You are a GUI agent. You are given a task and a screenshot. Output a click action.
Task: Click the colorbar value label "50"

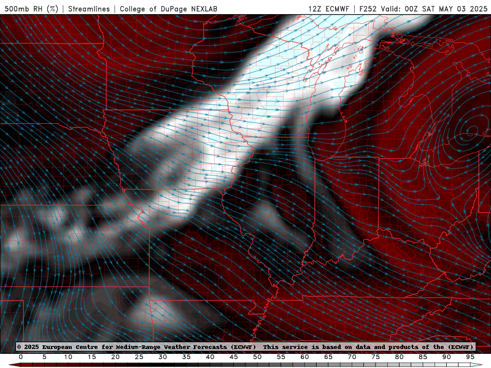257,357
